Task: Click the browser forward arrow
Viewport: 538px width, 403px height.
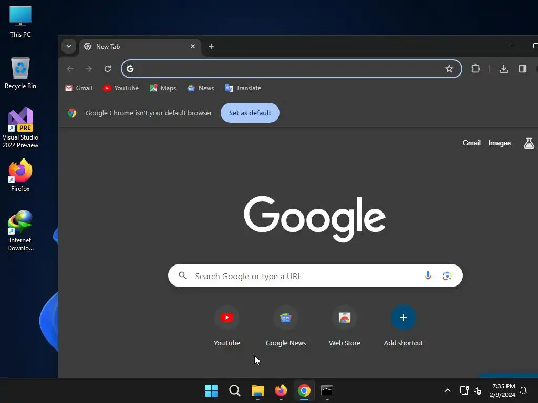Action: pos(88,69)
